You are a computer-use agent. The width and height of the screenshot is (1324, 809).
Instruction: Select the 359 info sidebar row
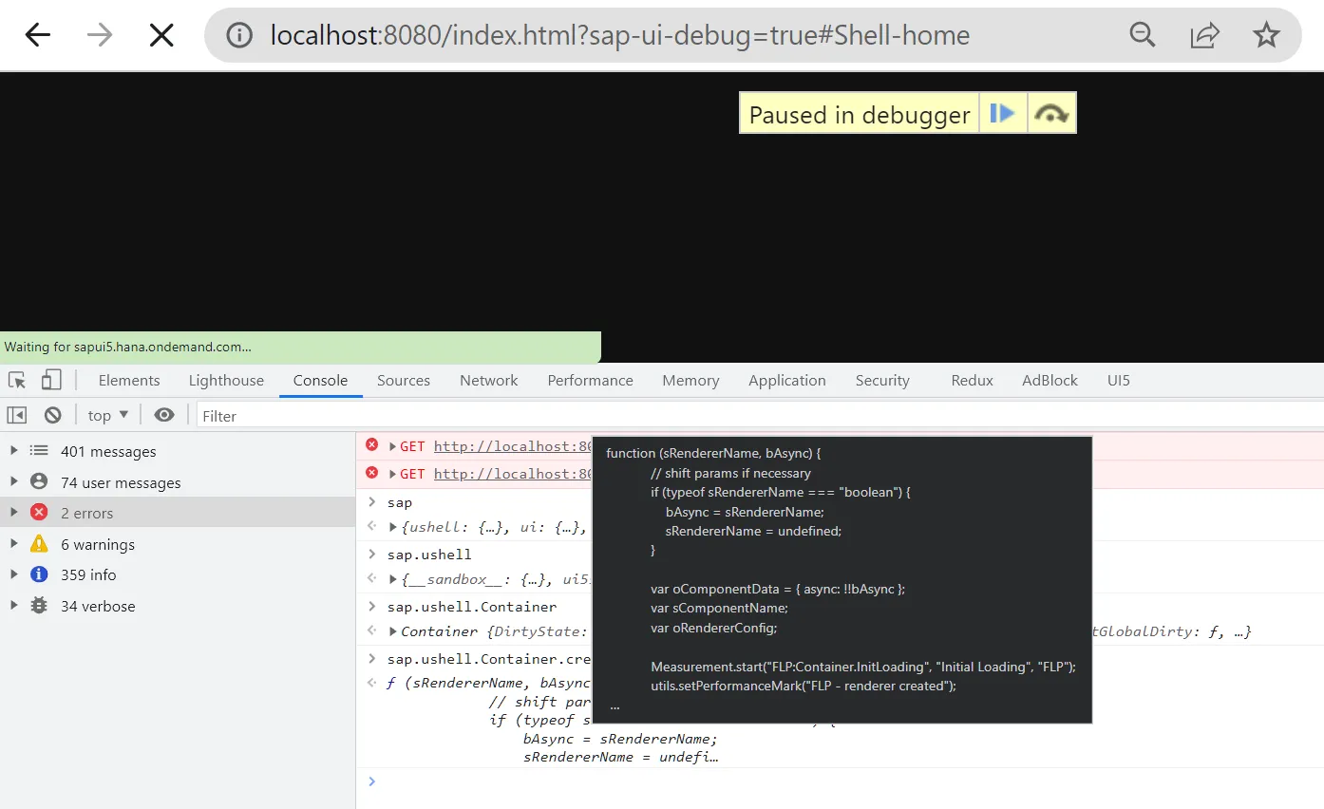[178, 574]
